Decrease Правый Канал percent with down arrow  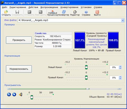[120, 79]
